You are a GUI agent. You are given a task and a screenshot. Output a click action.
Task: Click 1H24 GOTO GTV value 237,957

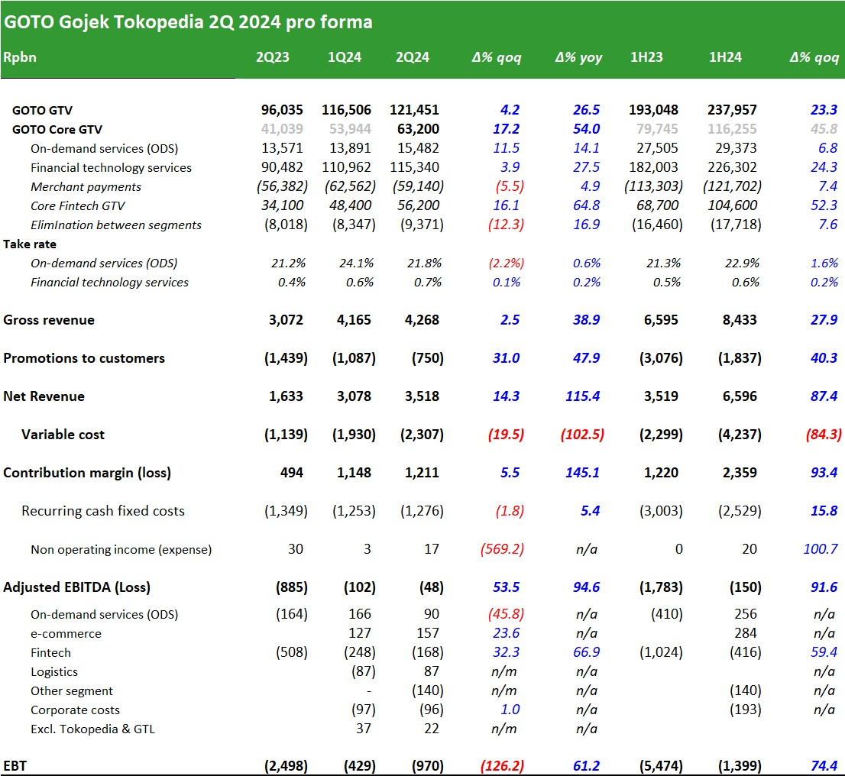tap(732, 110)
